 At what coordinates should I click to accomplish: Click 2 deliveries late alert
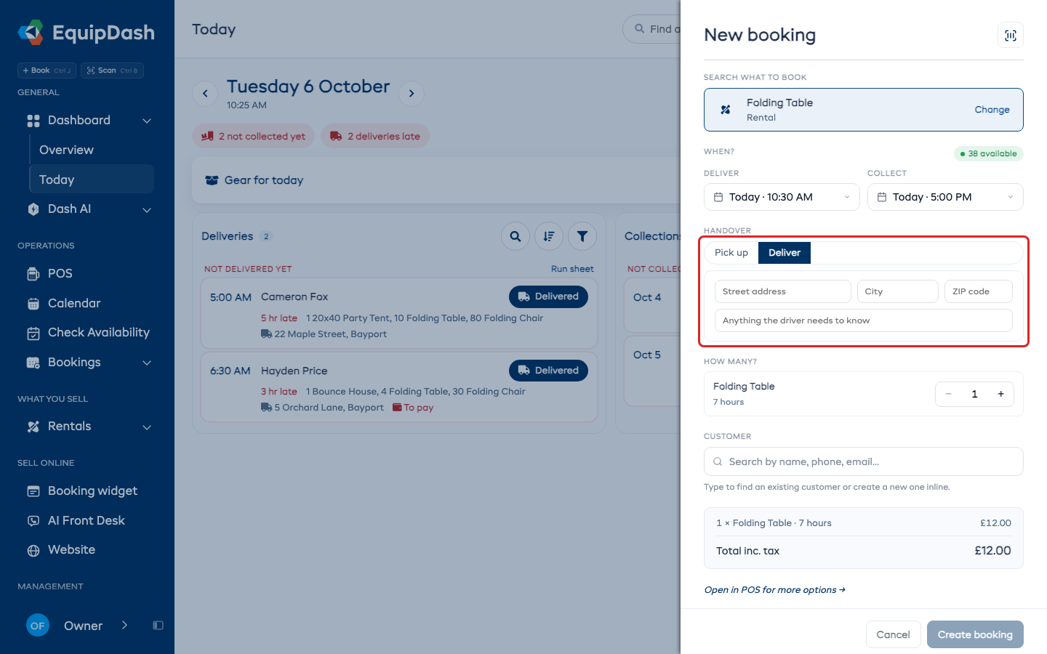pyautogui.click(x=375, y=136)
